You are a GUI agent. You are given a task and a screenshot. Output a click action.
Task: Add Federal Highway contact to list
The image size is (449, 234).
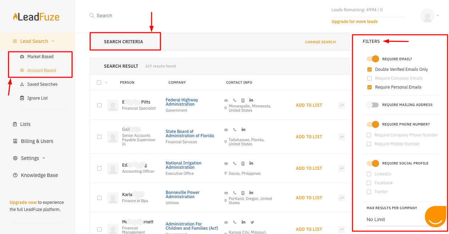[309, 105]
